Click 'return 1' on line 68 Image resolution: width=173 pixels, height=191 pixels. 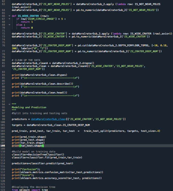27,22
